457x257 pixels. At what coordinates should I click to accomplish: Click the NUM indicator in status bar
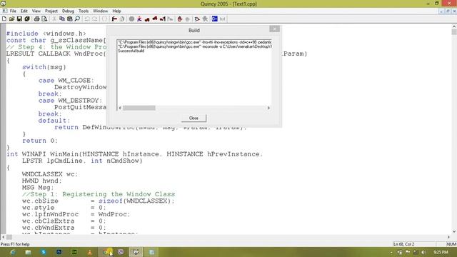451,244
